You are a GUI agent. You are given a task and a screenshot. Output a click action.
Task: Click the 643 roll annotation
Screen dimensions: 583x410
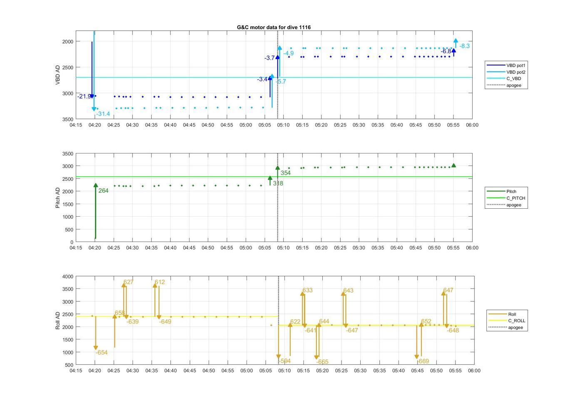348,290
